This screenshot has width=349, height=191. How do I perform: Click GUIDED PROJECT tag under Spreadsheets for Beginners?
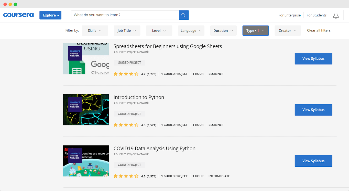[129, 62]
